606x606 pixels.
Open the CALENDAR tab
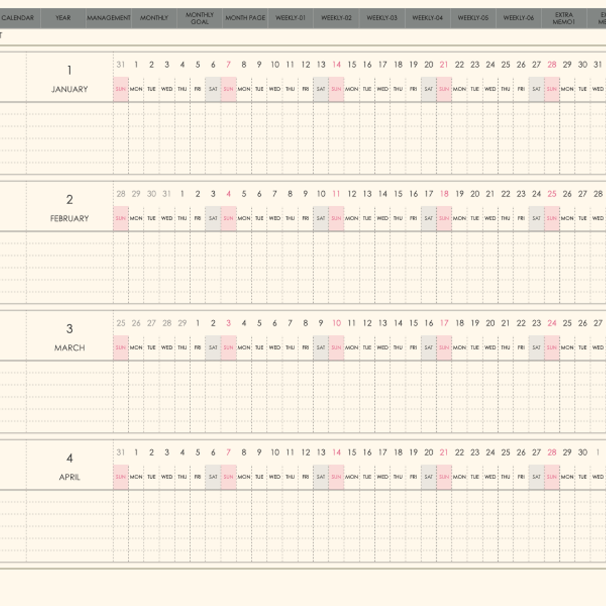(18, 18)
